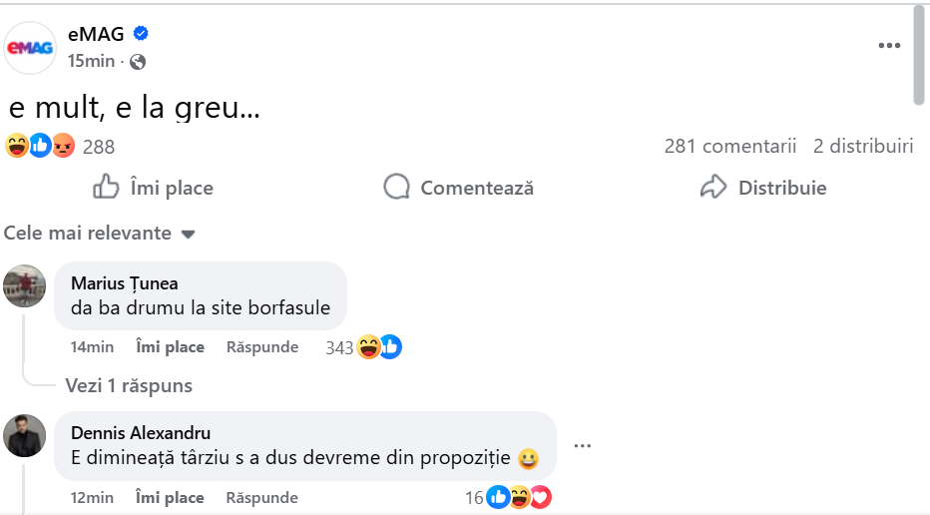Like Dennis Alexandru's comment
Screen dimensions: 930x515
point(170,497)
